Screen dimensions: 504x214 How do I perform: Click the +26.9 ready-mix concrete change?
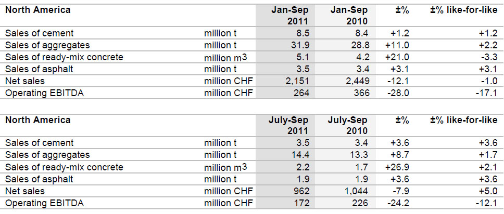[x=397, y=167]
